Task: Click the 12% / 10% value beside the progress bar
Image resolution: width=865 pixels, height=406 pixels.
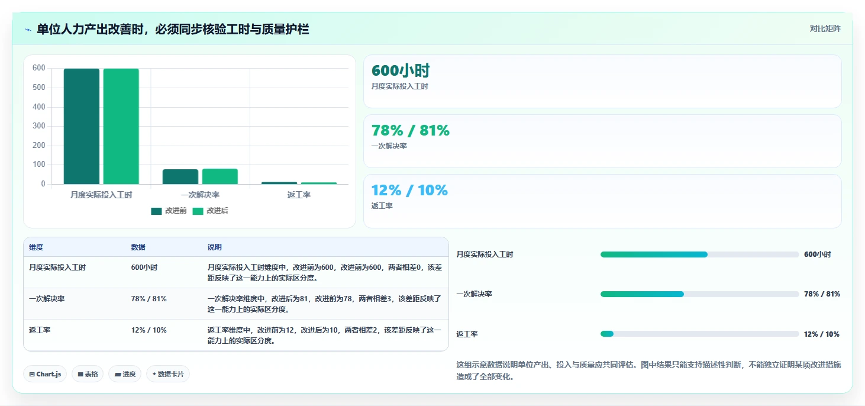Action: pyautogui.click(x=822, y=334)
